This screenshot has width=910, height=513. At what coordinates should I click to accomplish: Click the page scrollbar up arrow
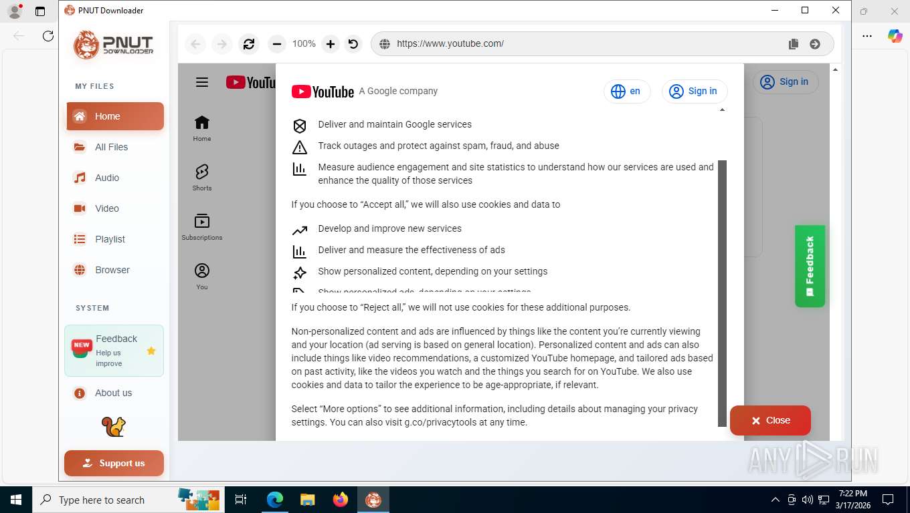pyautogui.click(x=835, y=69)
